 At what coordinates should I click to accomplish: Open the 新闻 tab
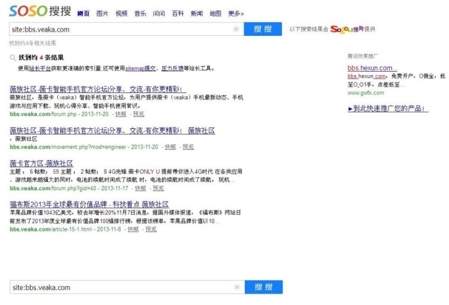click(x=196, y=13)
